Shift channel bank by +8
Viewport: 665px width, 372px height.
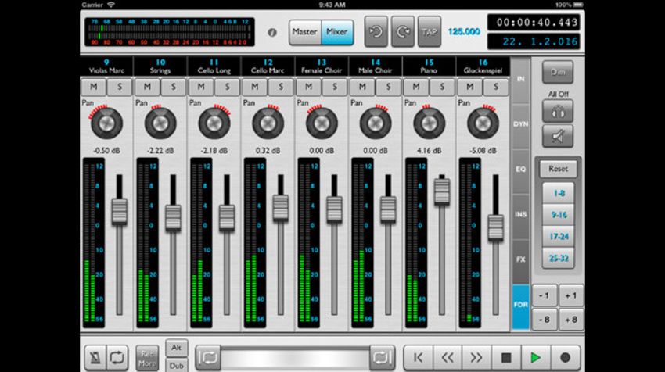pos(571,320)
